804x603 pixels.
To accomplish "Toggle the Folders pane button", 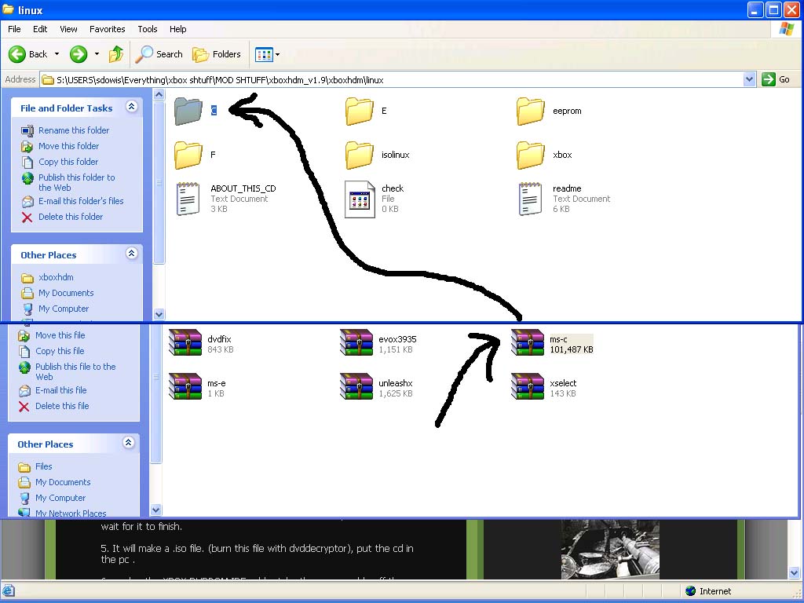I will [x=217, y=54].
